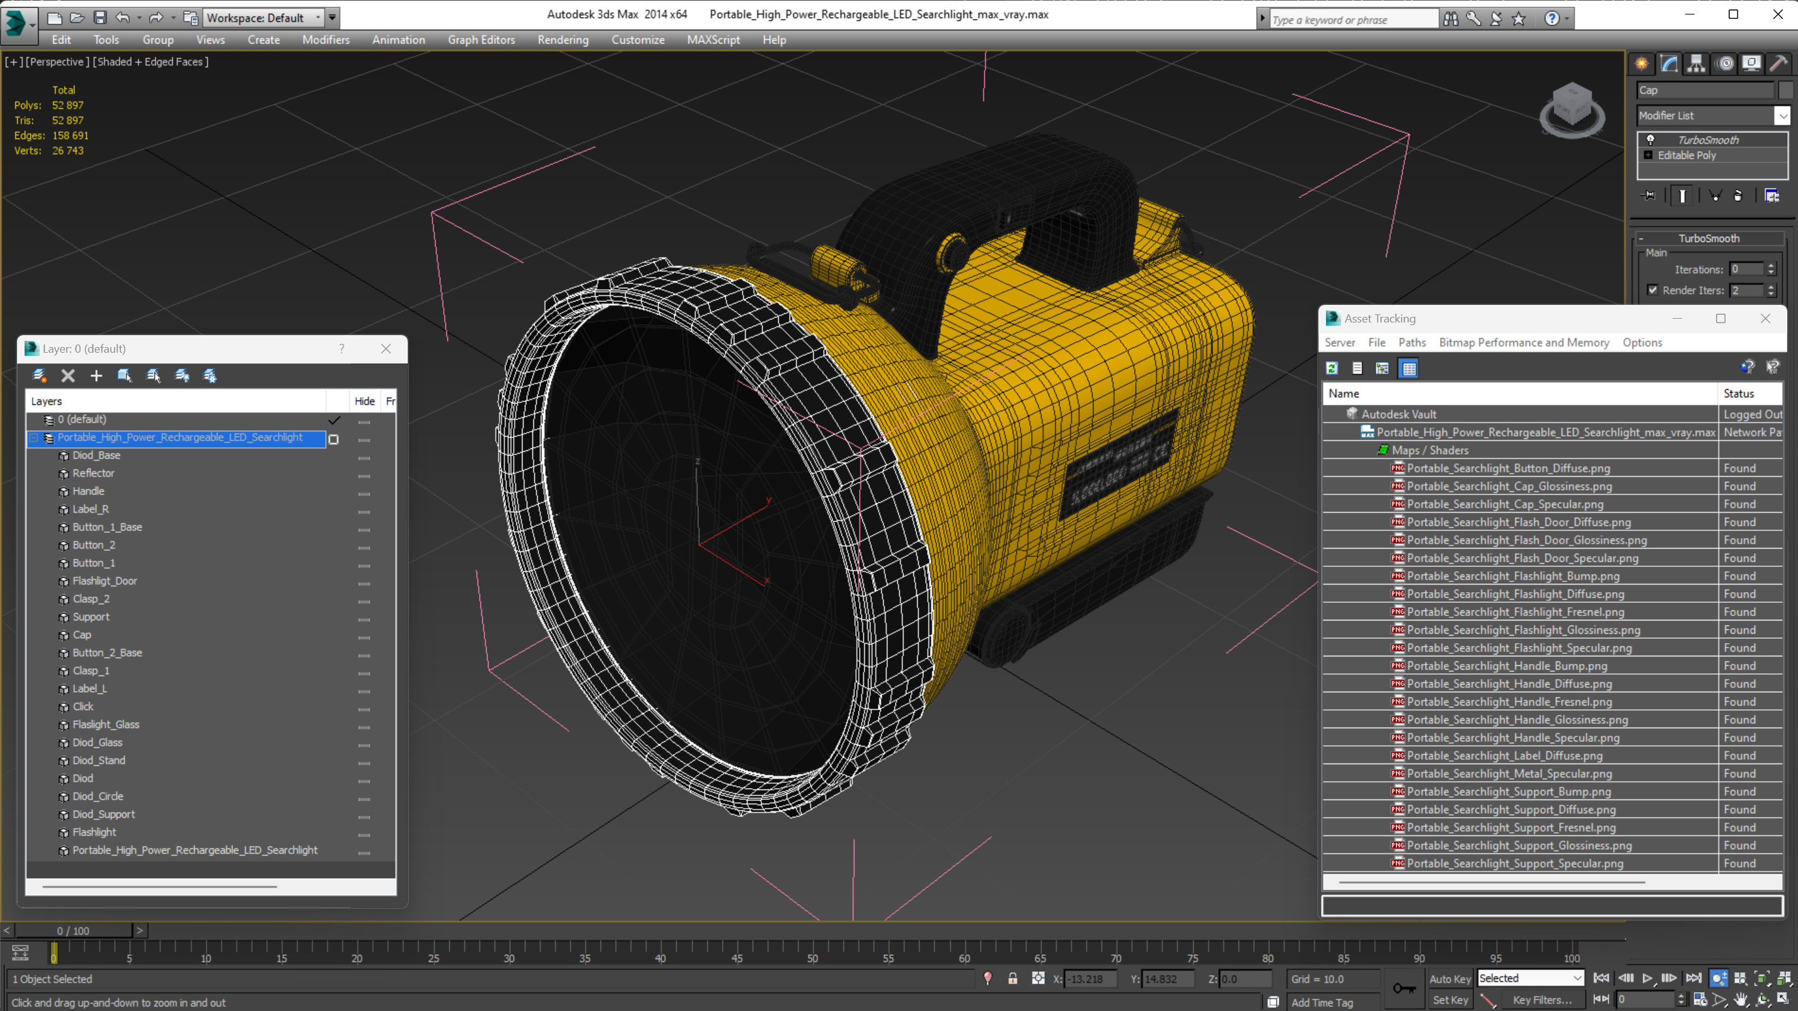The image size is (1798, 1011).
Task: Open the Motion command panel tab
Action: tap(1726, 64)
